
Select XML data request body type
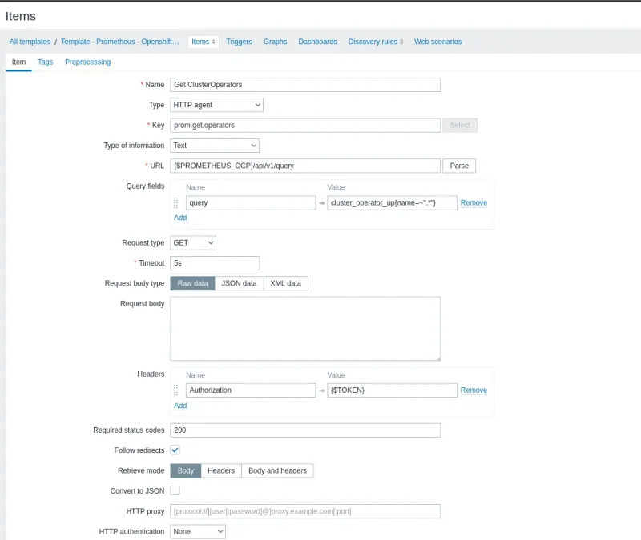click(x=286, y=283)
